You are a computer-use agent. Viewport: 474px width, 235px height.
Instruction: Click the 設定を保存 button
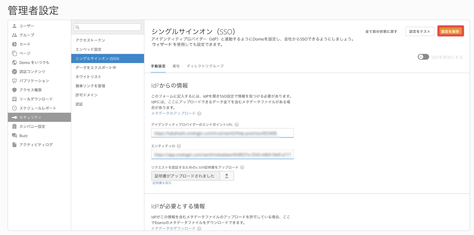tap(450, 31)
